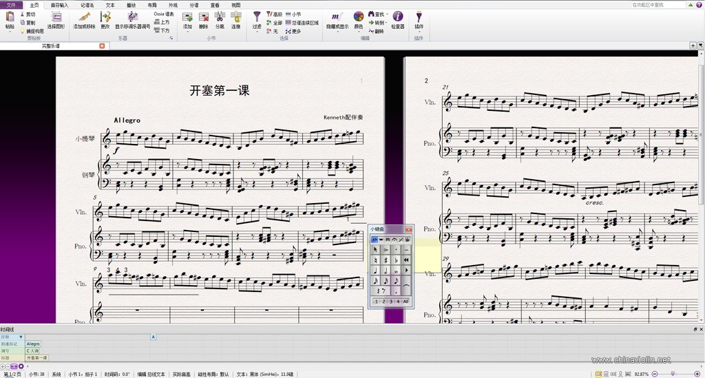Expand the Paste dropdown arrow
The height and width of the screenshot is (378, 705).
10,32
